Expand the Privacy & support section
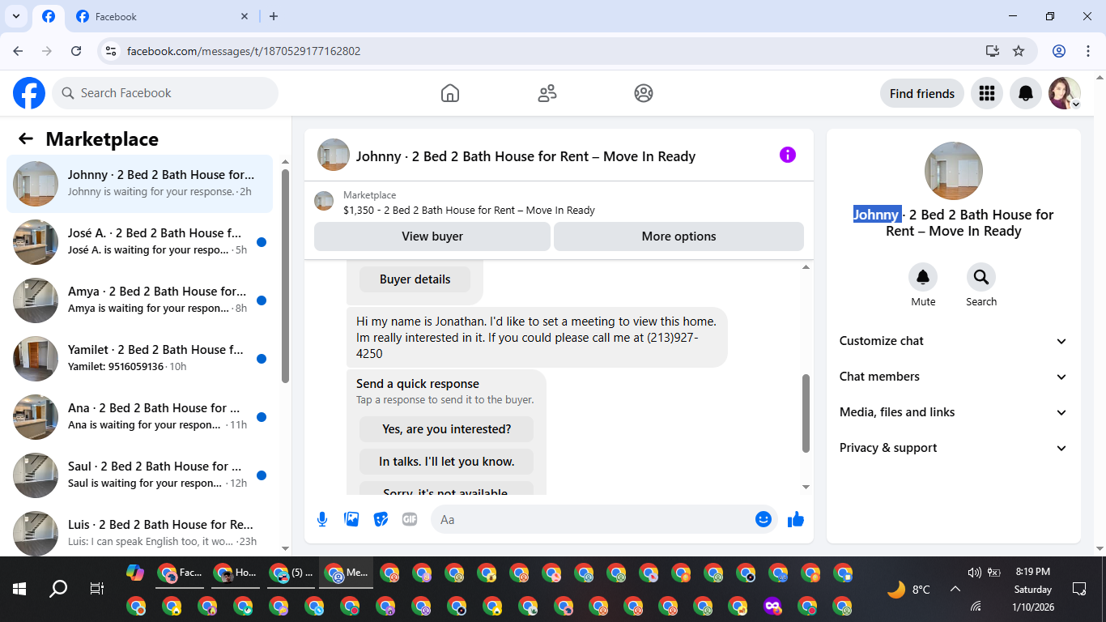The image size is (1106, 622). (954, 448)
